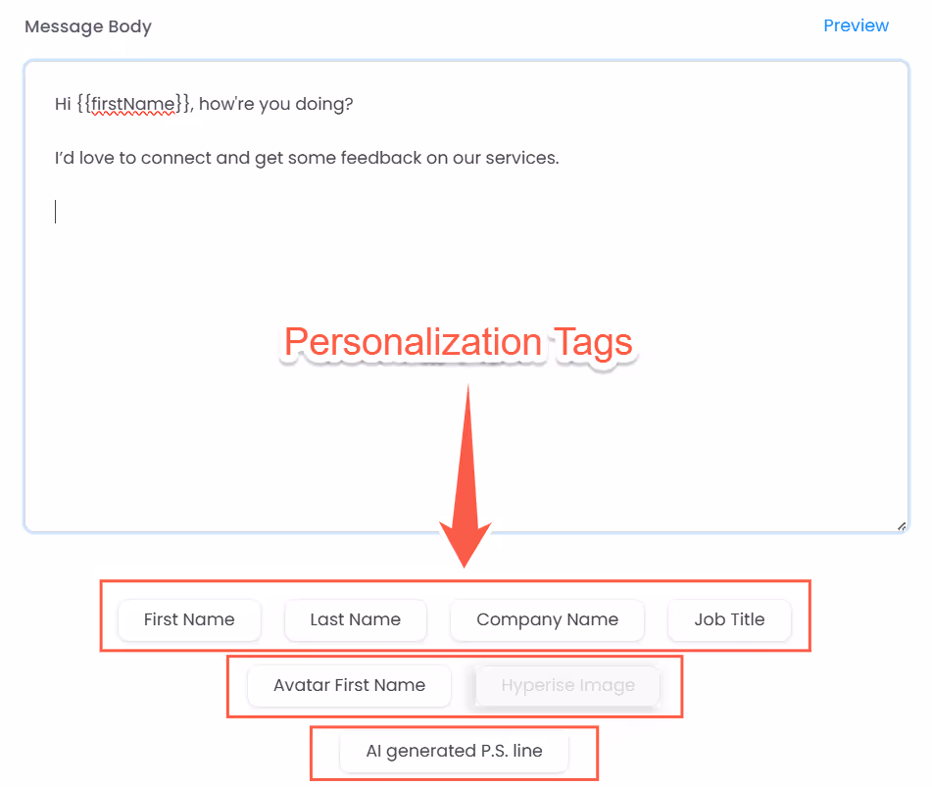
Task: Insert the First Name personalization tag
Action: pos(188,619)
